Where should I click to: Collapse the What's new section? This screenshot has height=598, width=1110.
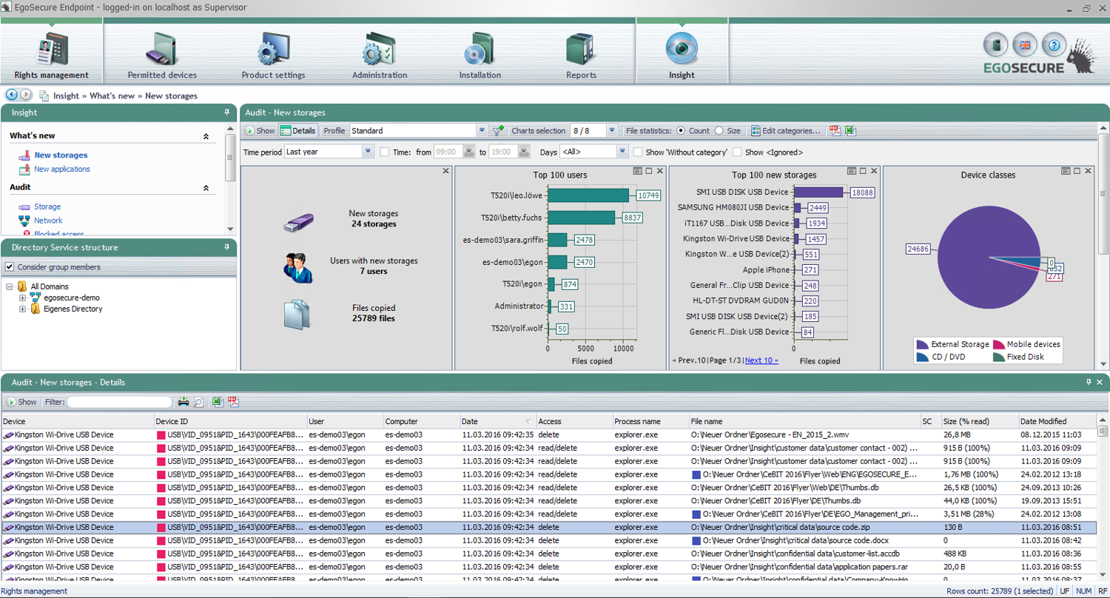206,136
